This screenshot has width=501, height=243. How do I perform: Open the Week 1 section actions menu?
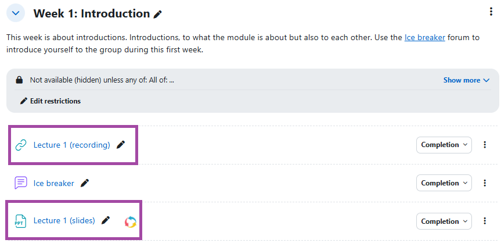492,12
